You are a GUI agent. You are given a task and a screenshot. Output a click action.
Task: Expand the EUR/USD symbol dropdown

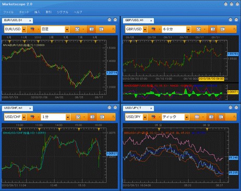(x=24, y=29)
